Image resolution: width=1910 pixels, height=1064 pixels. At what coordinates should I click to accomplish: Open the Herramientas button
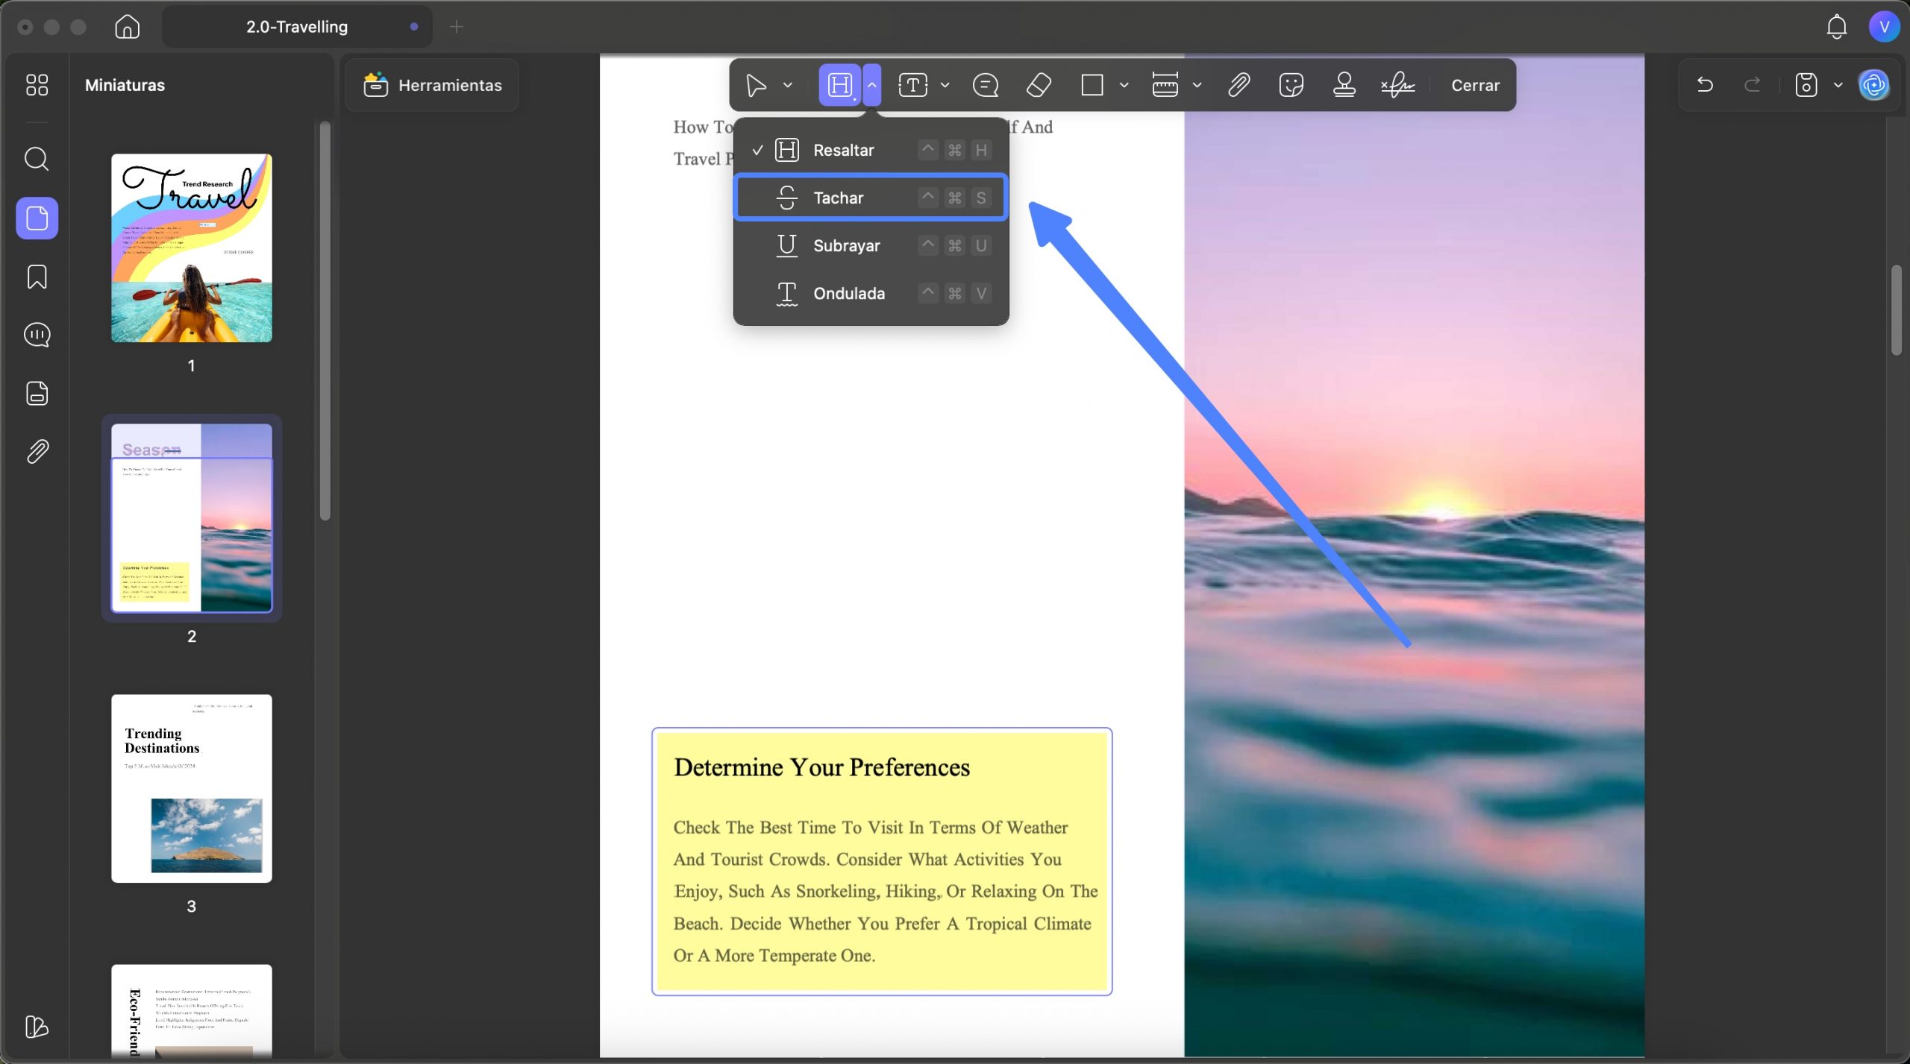[433, 85]
